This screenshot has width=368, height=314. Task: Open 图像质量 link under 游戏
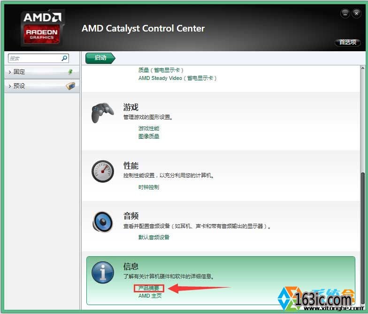tap(149, 136)
